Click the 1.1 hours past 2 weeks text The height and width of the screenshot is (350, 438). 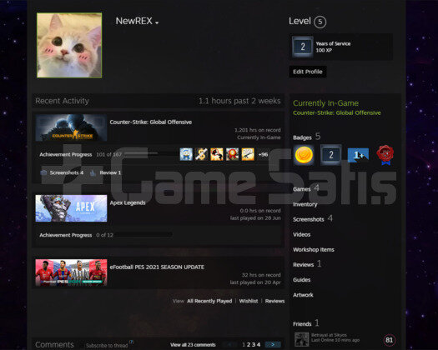tap(239, 101)
